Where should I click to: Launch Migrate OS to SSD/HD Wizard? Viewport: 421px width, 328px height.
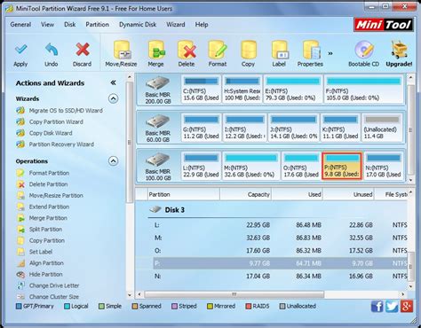coord(60,111)
